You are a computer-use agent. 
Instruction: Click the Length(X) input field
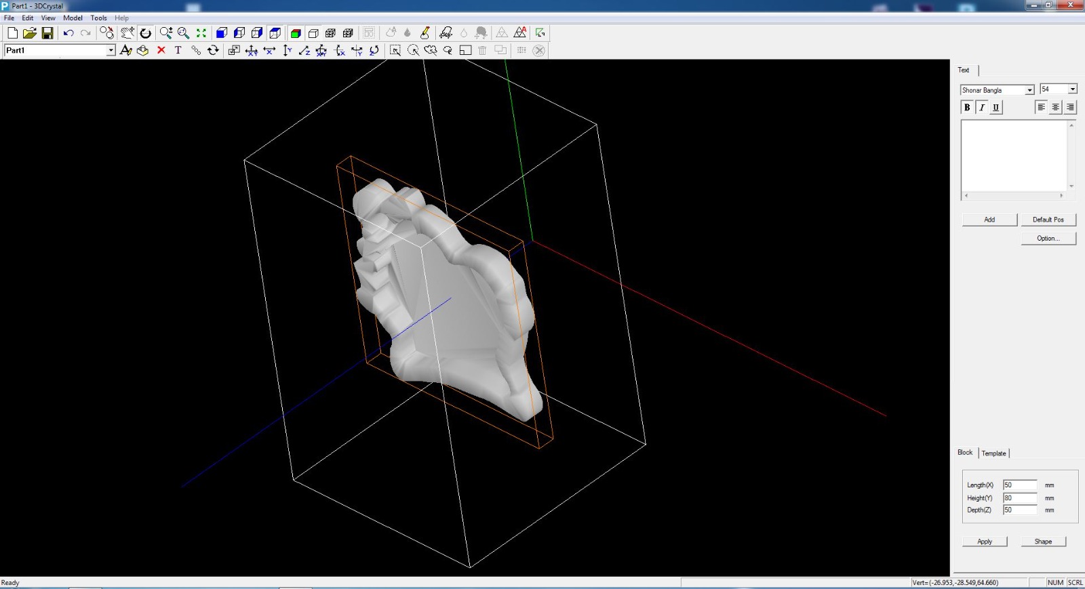tap(1020, 485)
